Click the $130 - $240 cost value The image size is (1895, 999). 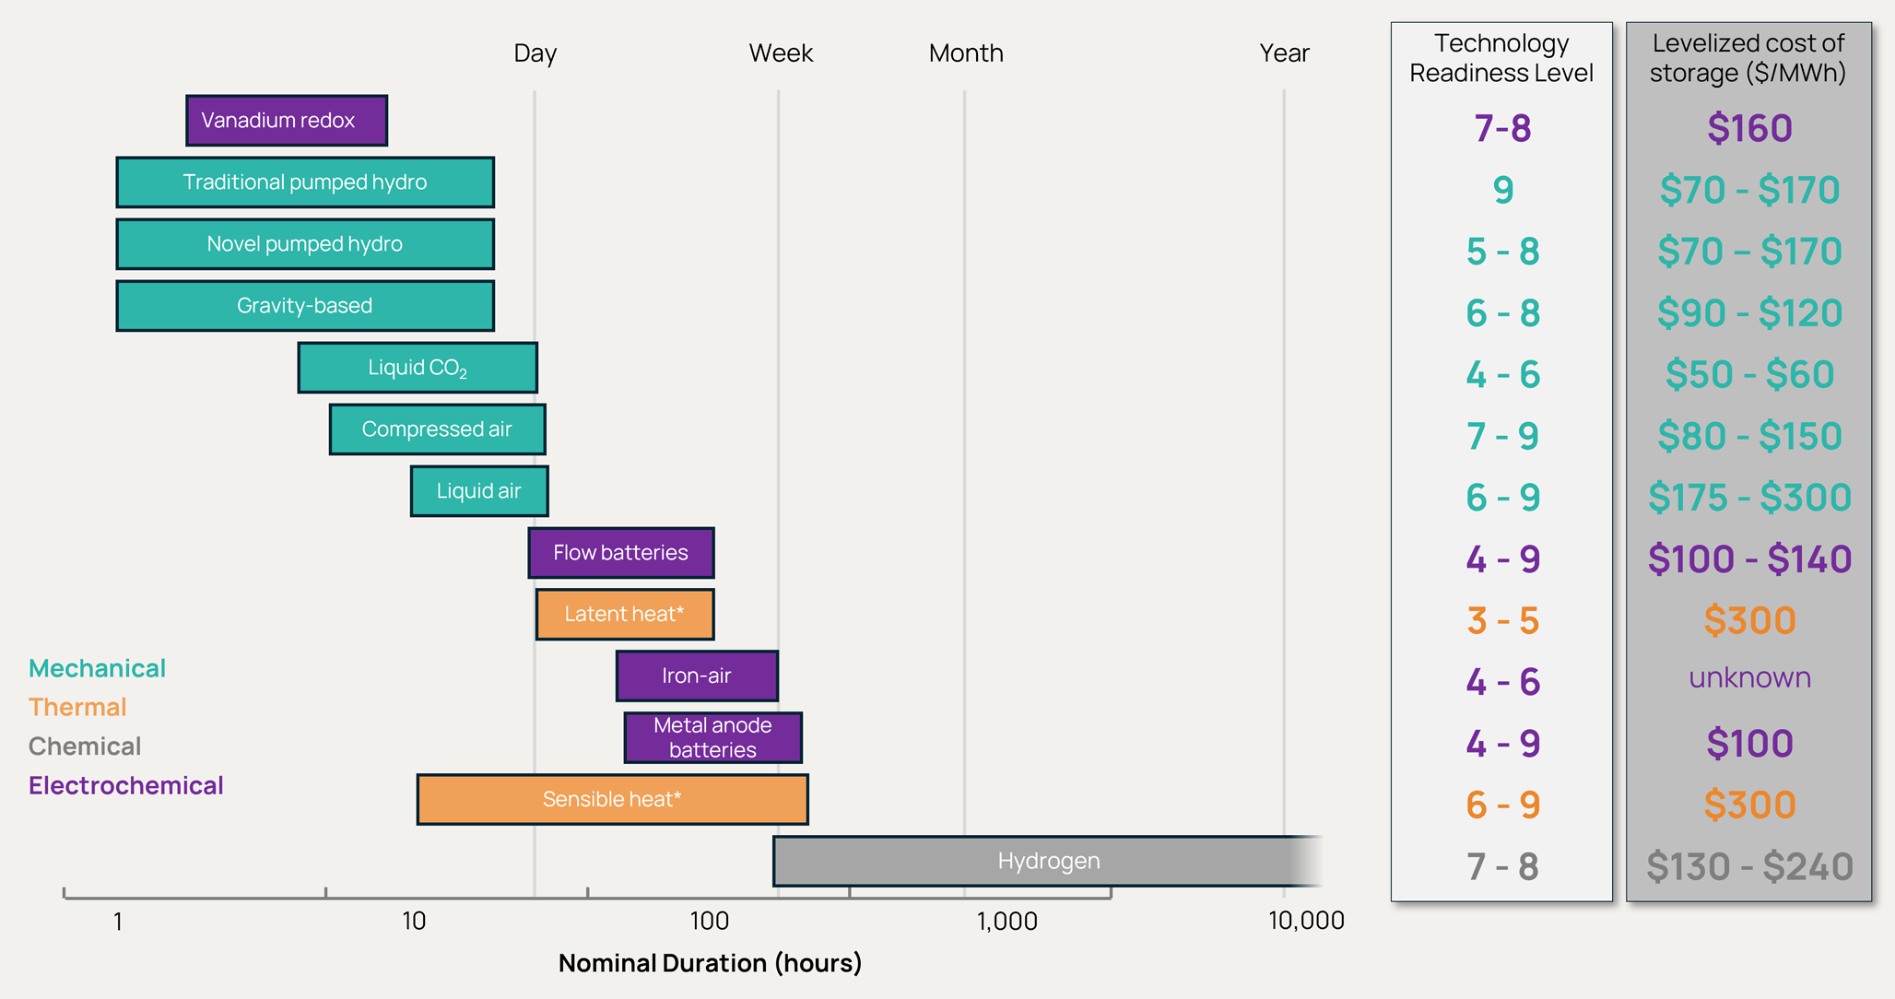click(1749, 867)
